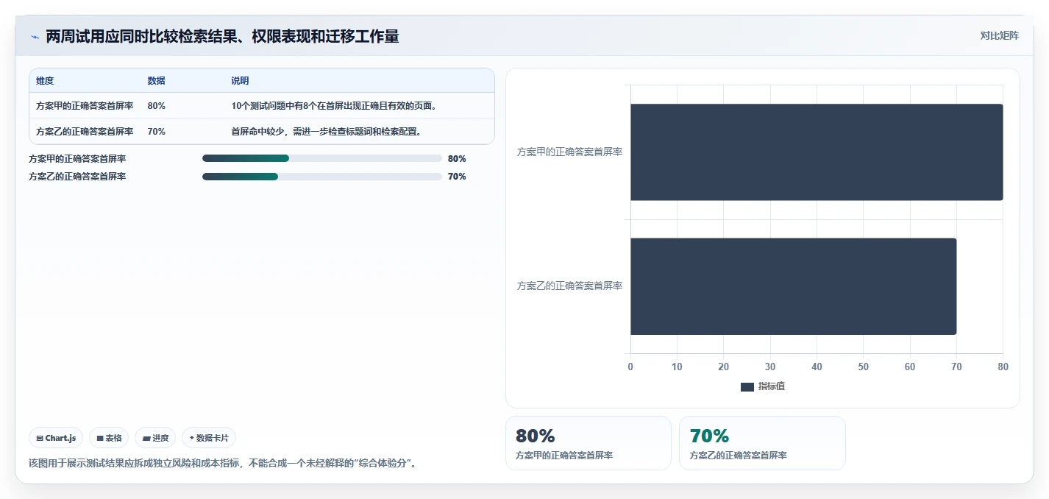Click the 方案乙的正确答案首屏率 chart axis label
Screen dimensions: 1049x499
(x=570, y=286)
